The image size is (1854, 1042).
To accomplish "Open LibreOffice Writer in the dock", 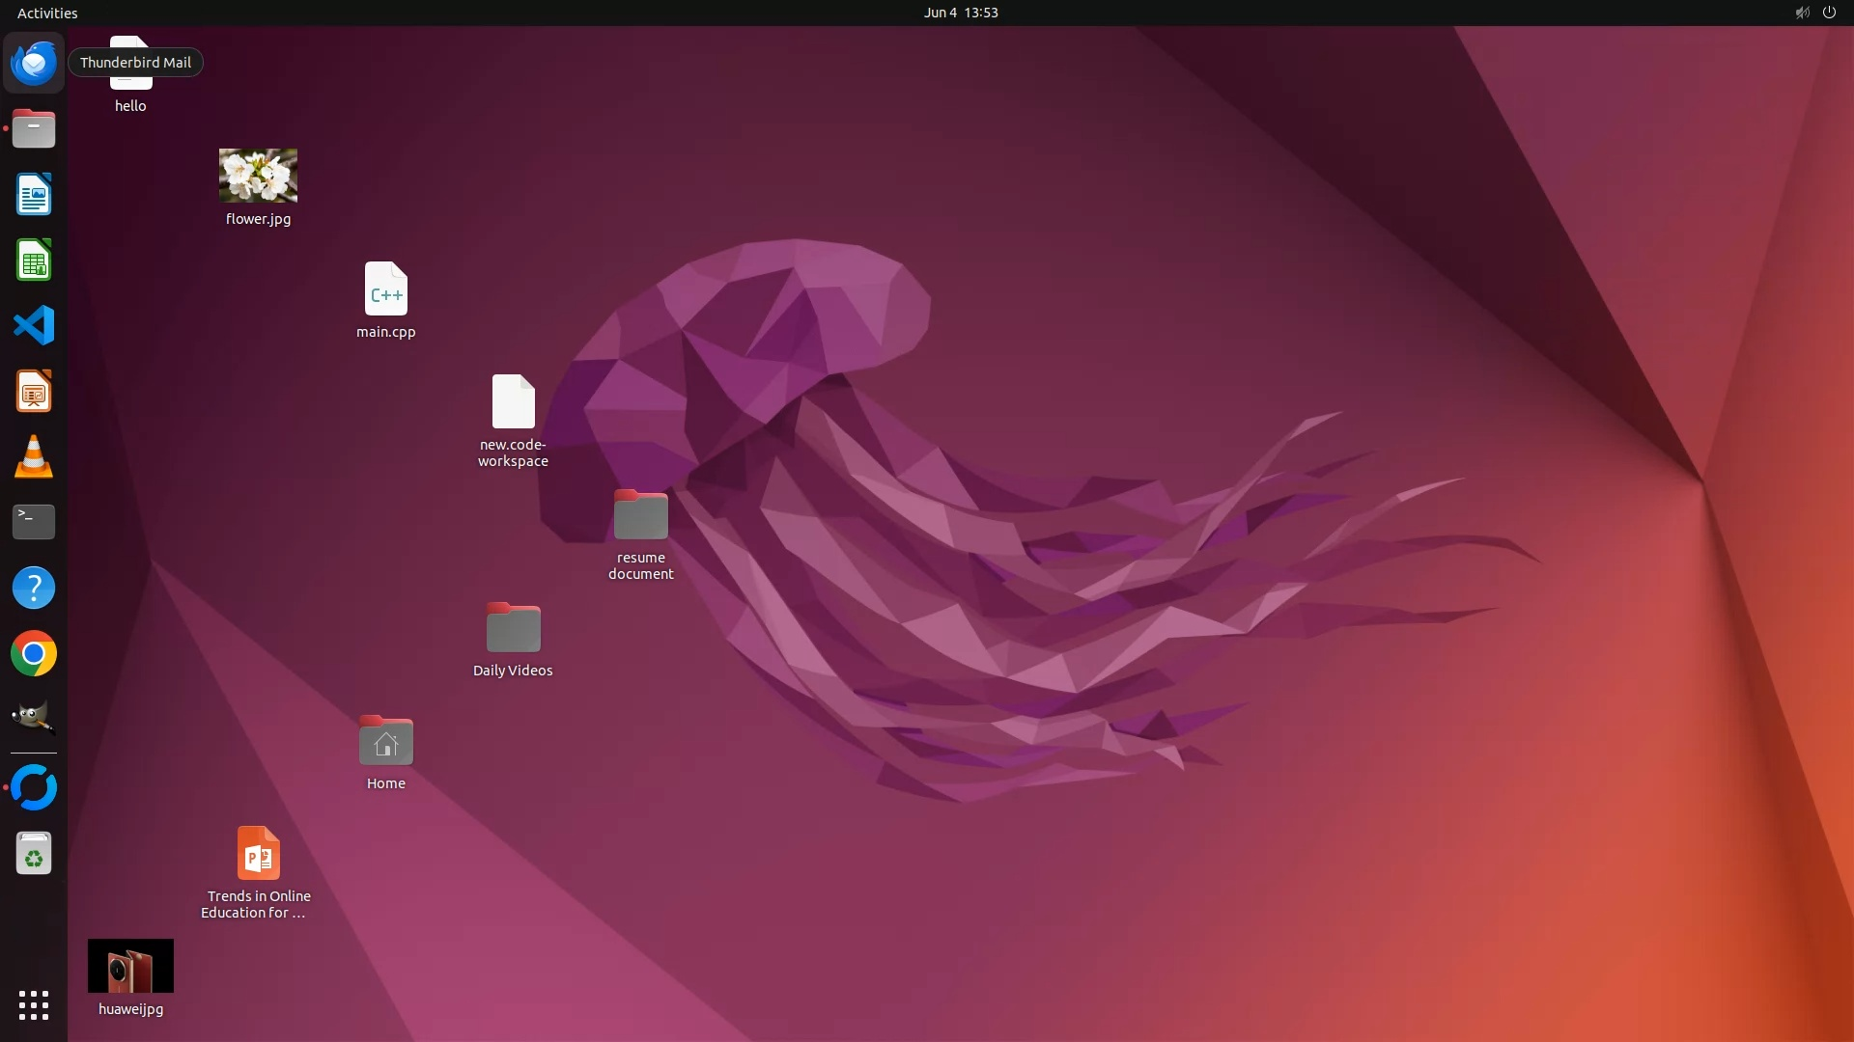I will point(34,194).
